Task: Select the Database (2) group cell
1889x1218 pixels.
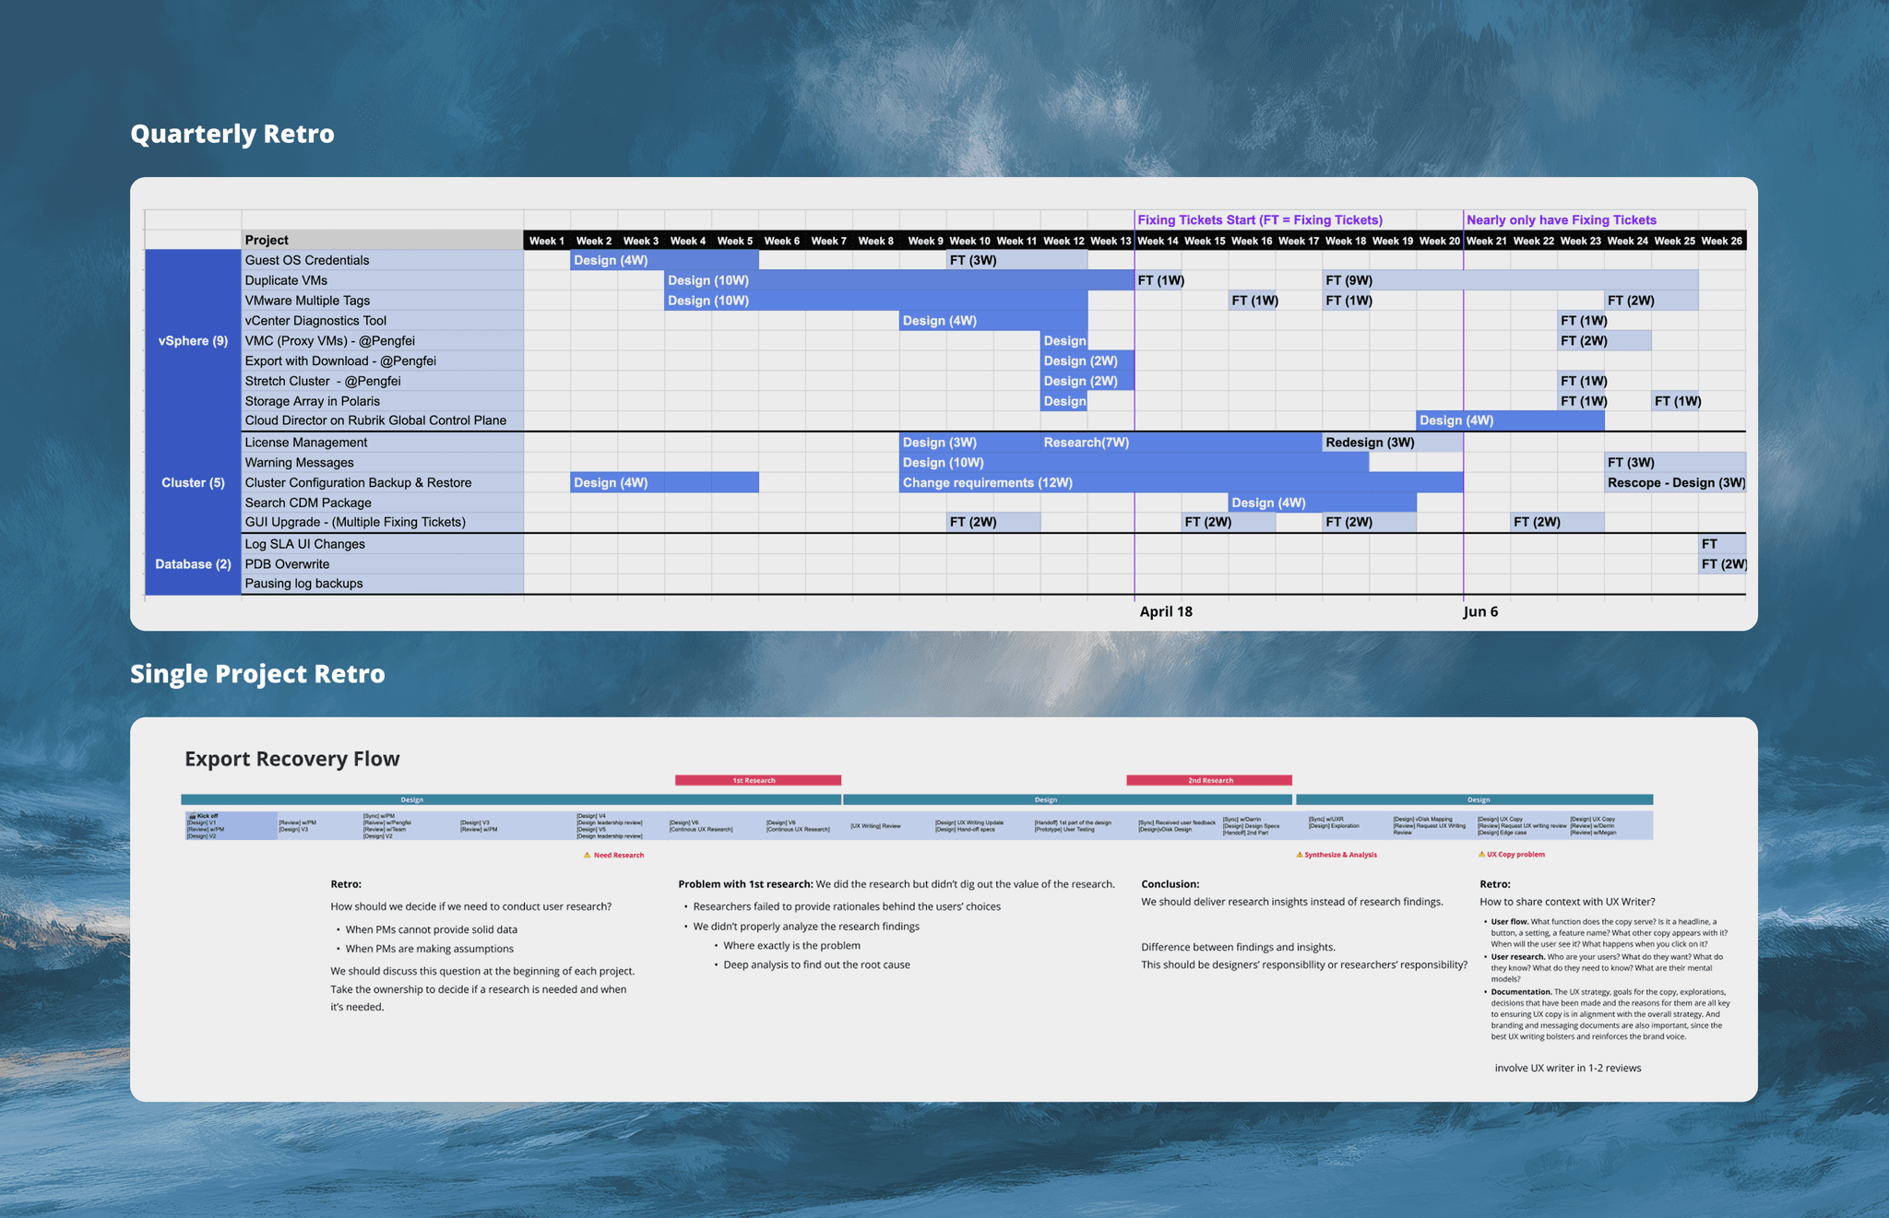Action: coord(193,563)
